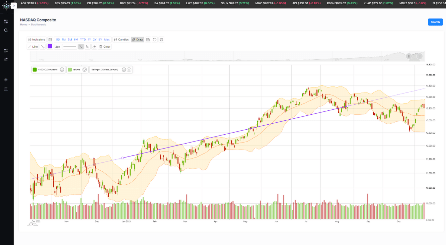
Task: Click the green NASDAQ Composite series swatch
Action: pyautogui.click(x=35, y=70)
